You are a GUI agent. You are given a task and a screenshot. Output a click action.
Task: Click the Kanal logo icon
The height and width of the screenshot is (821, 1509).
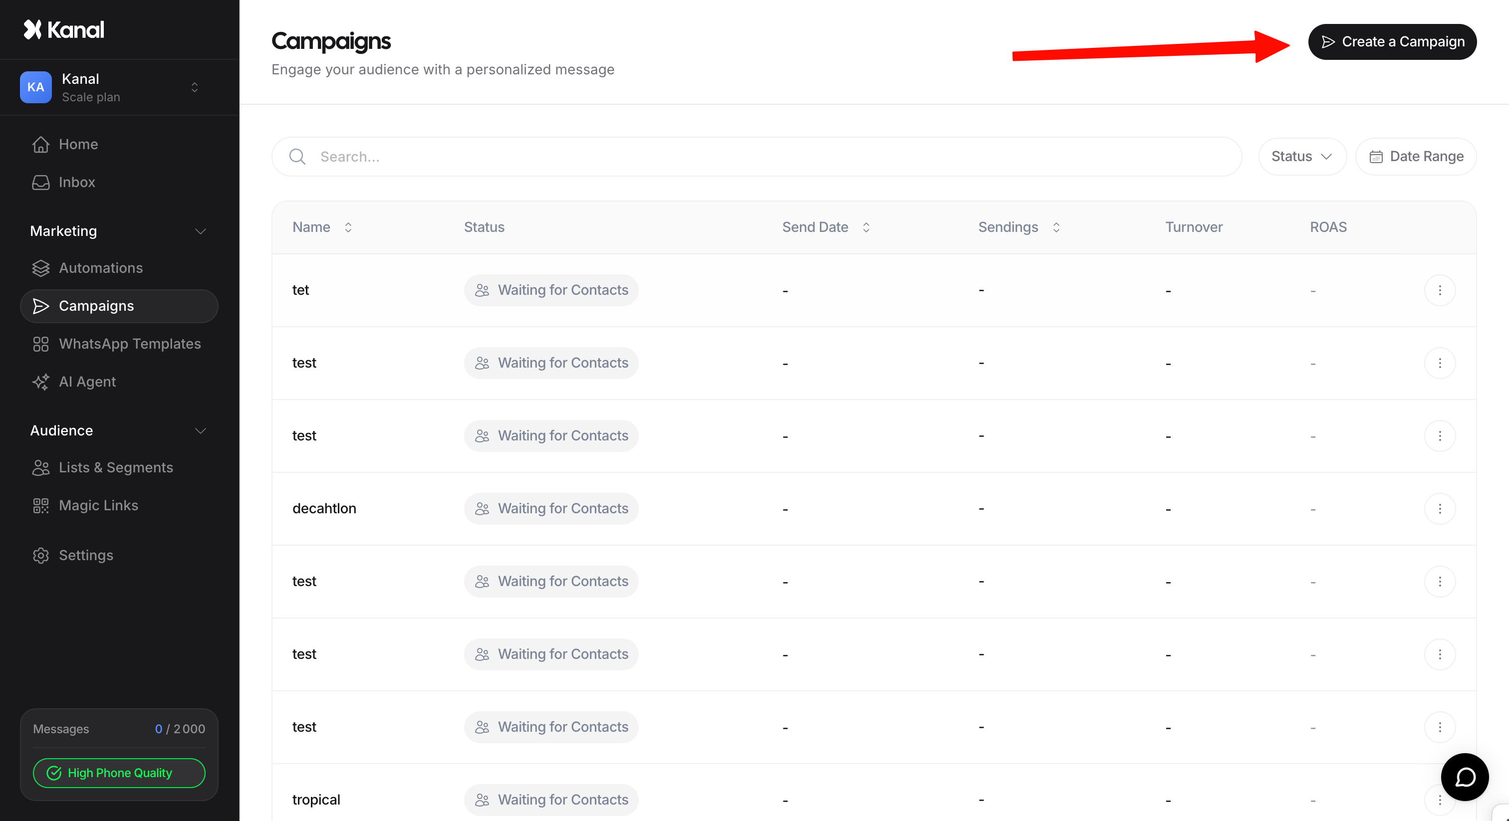[33, 29]
